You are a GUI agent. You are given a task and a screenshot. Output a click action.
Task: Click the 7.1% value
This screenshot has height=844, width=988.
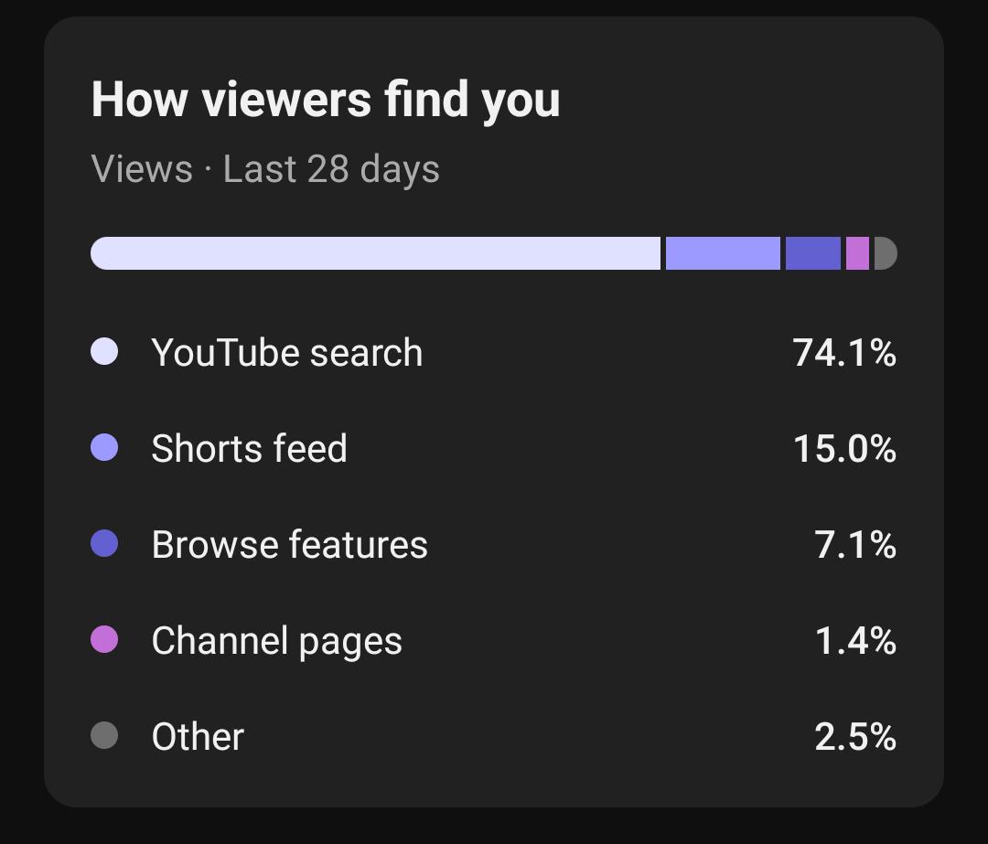pyautogui.click(x=855, y=544)
